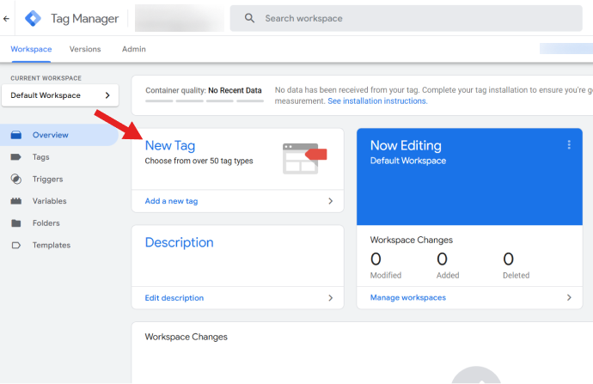Image resolution: width=593 pixels, height=384 pixels.
Task: Click the back arrow icon
Action: pyautogui.click(x=6, y=19)
